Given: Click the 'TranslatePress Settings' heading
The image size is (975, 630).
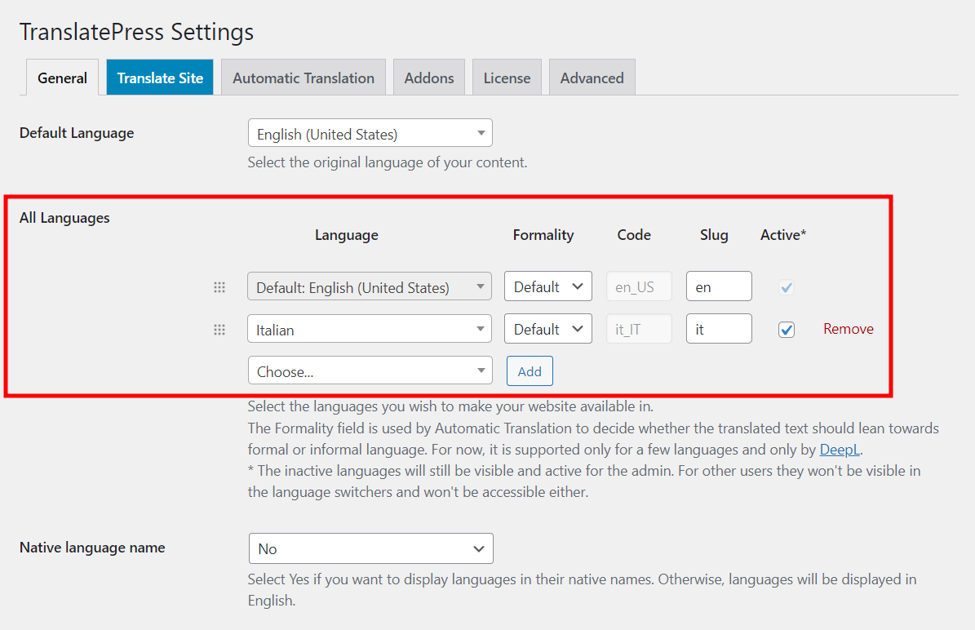Looking at the screenshot, I should coord(137,32).
